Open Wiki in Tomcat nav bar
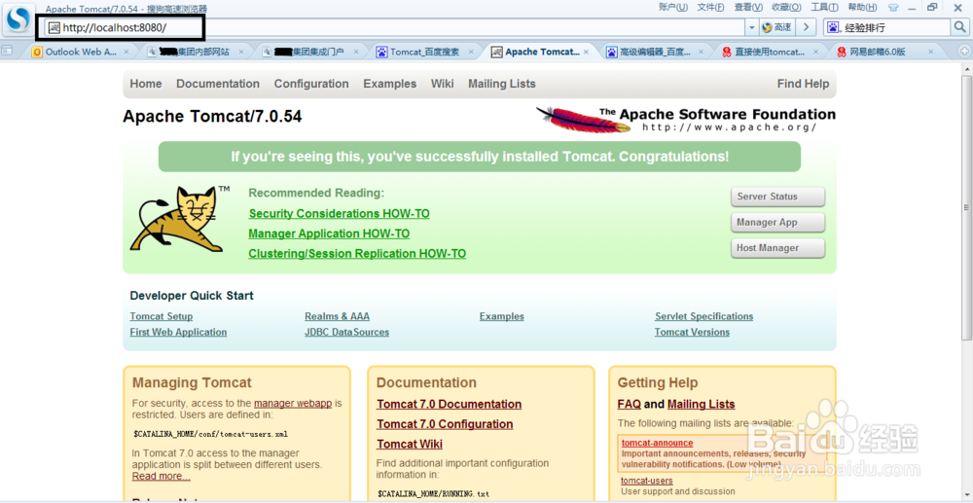This screenshot has width=973, height=503. (443, 84)
